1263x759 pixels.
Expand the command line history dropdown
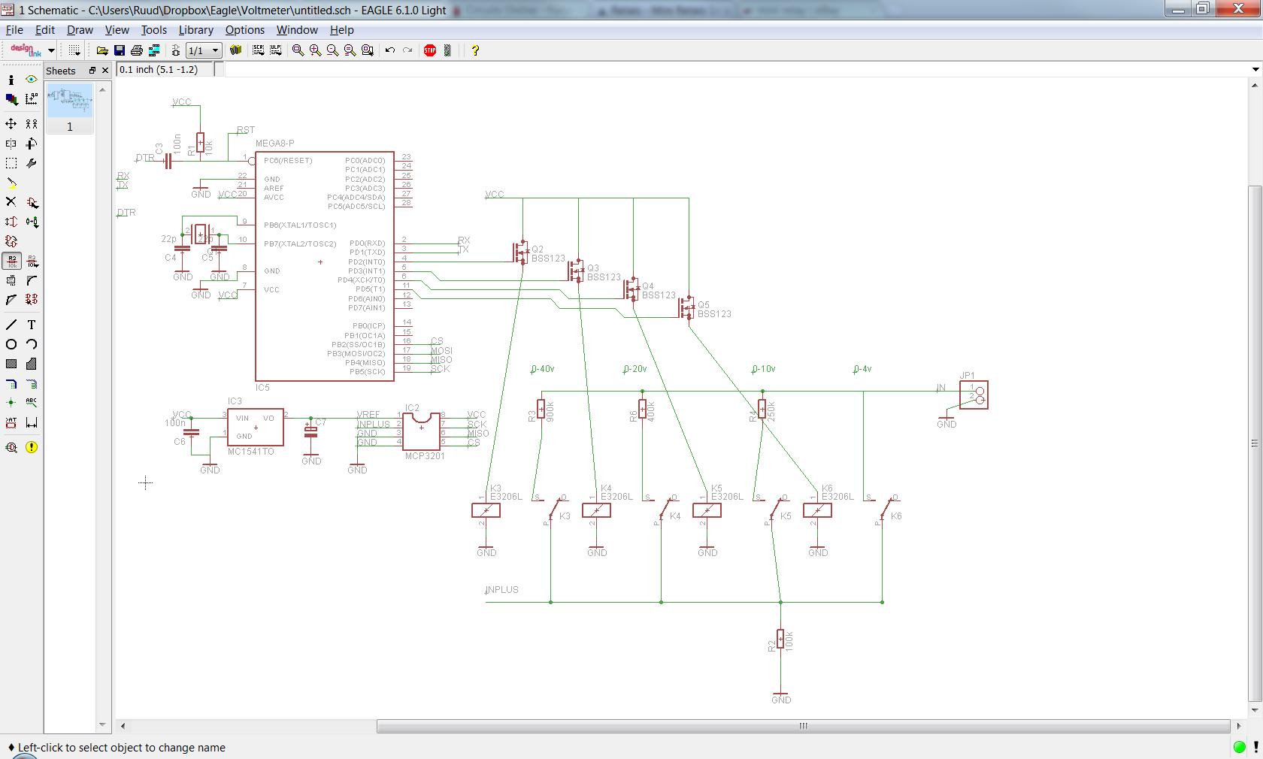[x=1255, y=69]
